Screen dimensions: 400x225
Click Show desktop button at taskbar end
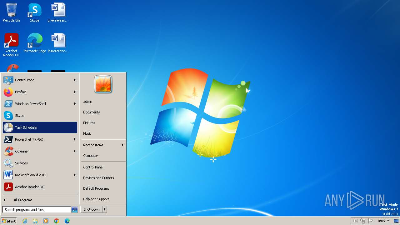396,221
